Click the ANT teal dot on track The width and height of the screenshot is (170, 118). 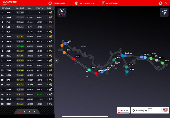89,70
